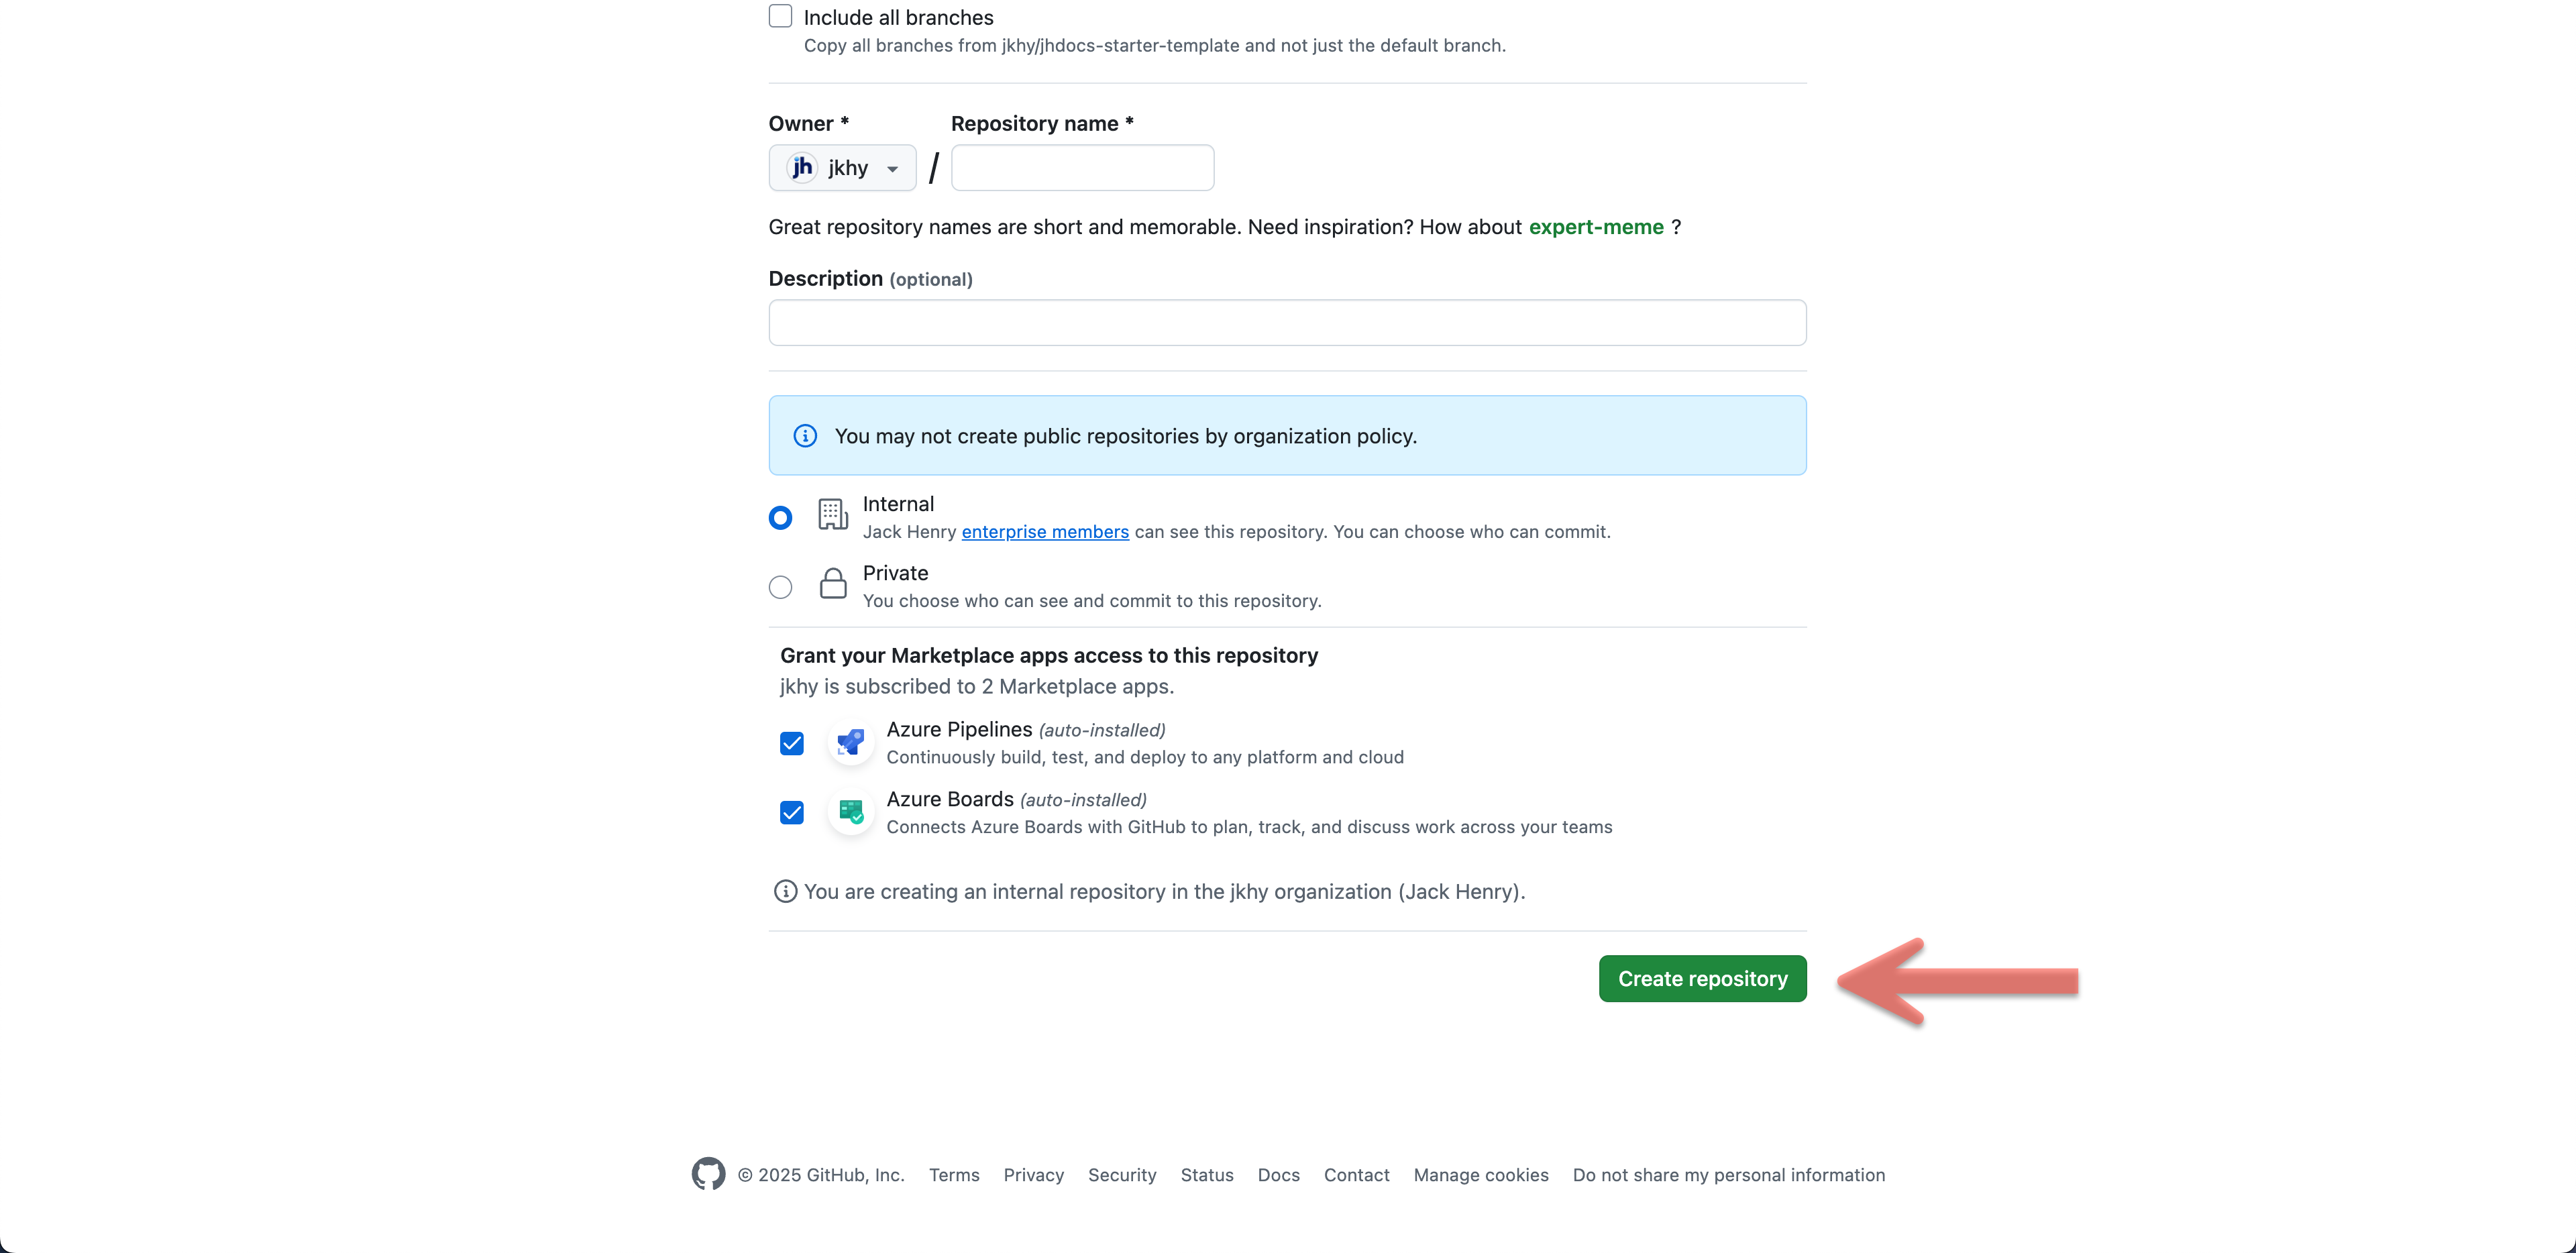Click the jh owner avatar icon
This screenshot has height=1253, width=2576.
[802, 168]
